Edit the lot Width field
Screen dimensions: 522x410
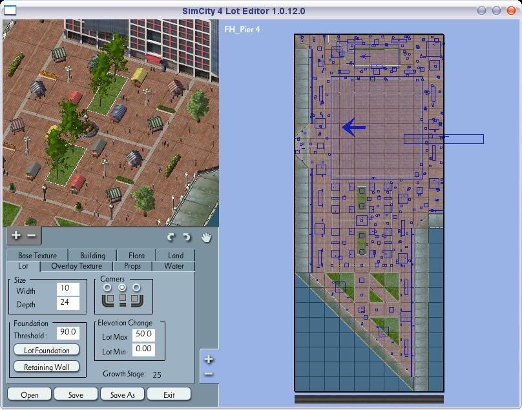tap(68, 288)
